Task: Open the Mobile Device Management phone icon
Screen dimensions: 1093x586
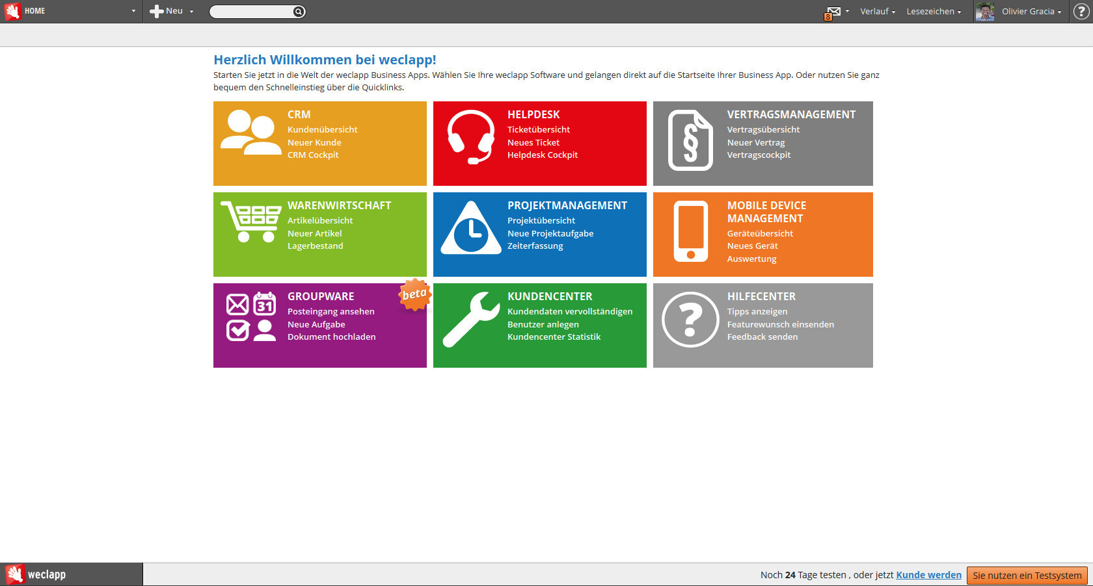Action: [690, 231]
